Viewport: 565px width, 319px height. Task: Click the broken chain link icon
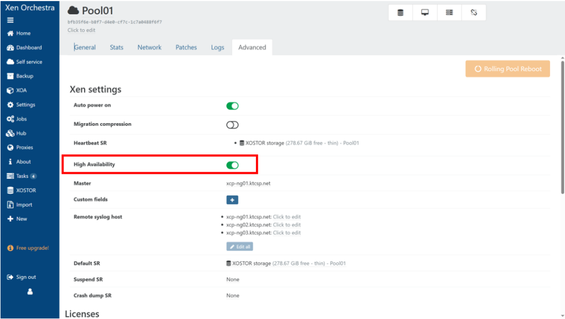[x=473, y=13]
